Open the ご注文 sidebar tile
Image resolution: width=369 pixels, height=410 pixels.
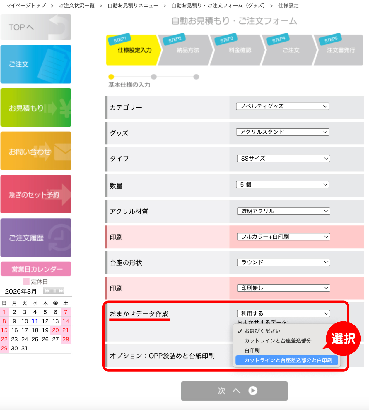tap(36, 64)
